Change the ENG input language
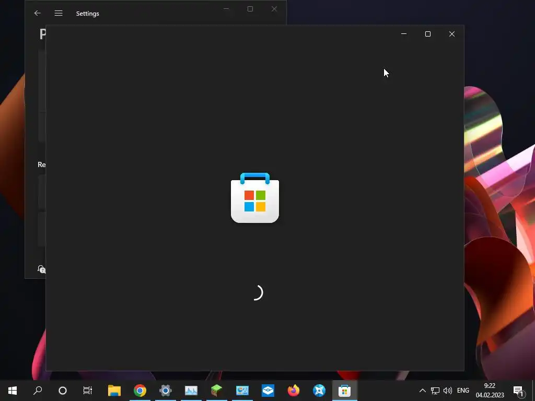Viewport: 535px width, 401px height. coord(463,391)
